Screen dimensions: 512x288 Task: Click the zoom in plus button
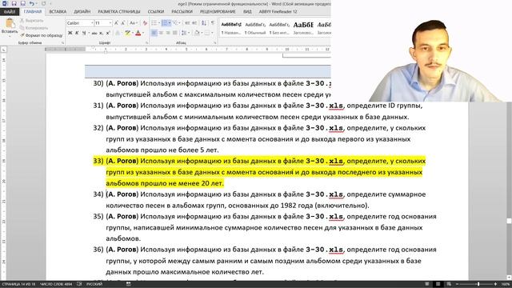click(495, 285)
